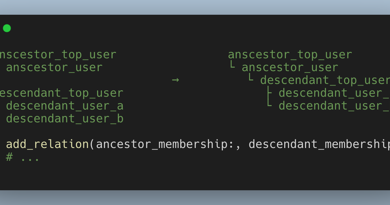390x205 pixels.
Task: Click the branch connector before right-column anscestor_user
Action: click(232, 66)
